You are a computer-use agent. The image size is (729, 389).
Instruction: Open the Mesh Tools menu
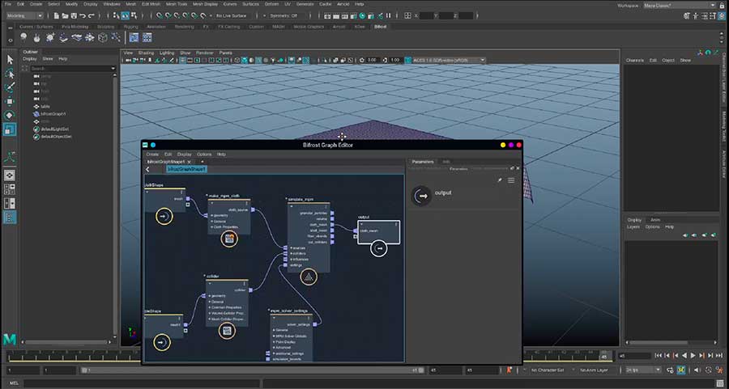coord(176,4)
